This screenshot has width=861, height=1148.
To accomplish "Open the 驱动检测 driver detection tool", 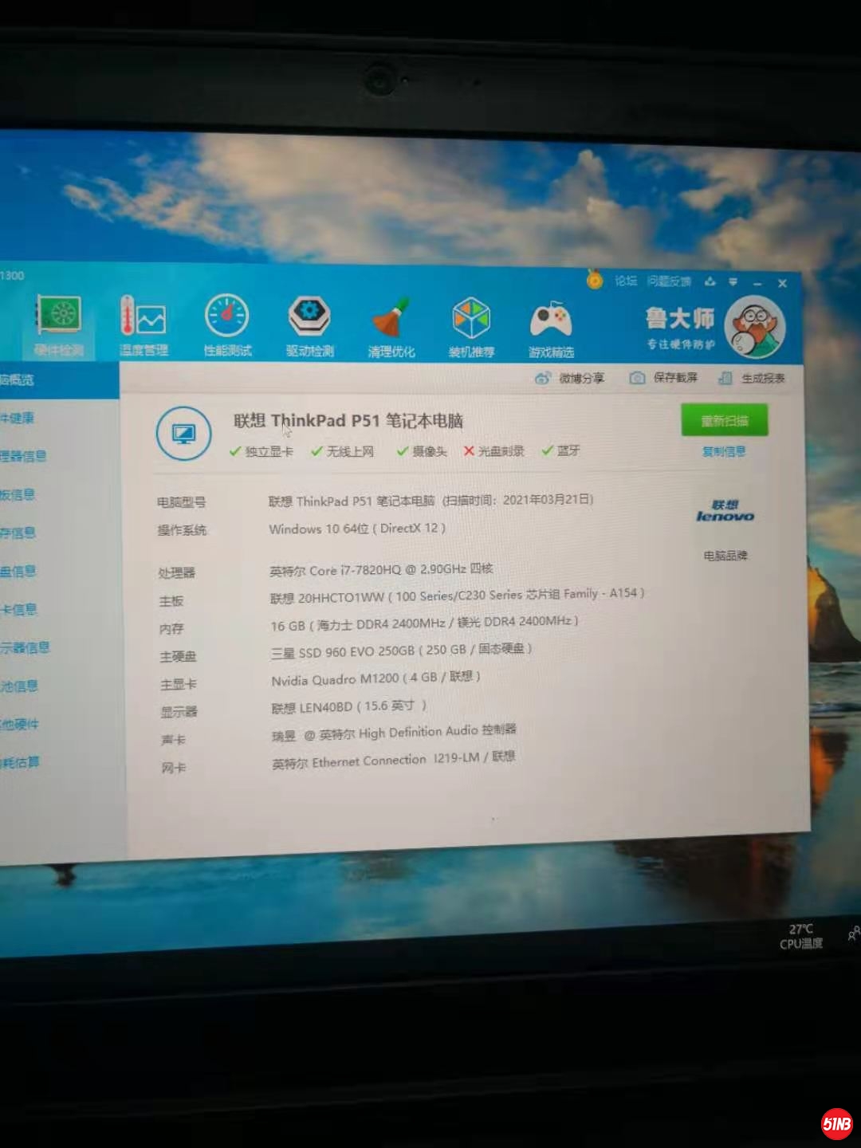I will click(x=309, y=325).
